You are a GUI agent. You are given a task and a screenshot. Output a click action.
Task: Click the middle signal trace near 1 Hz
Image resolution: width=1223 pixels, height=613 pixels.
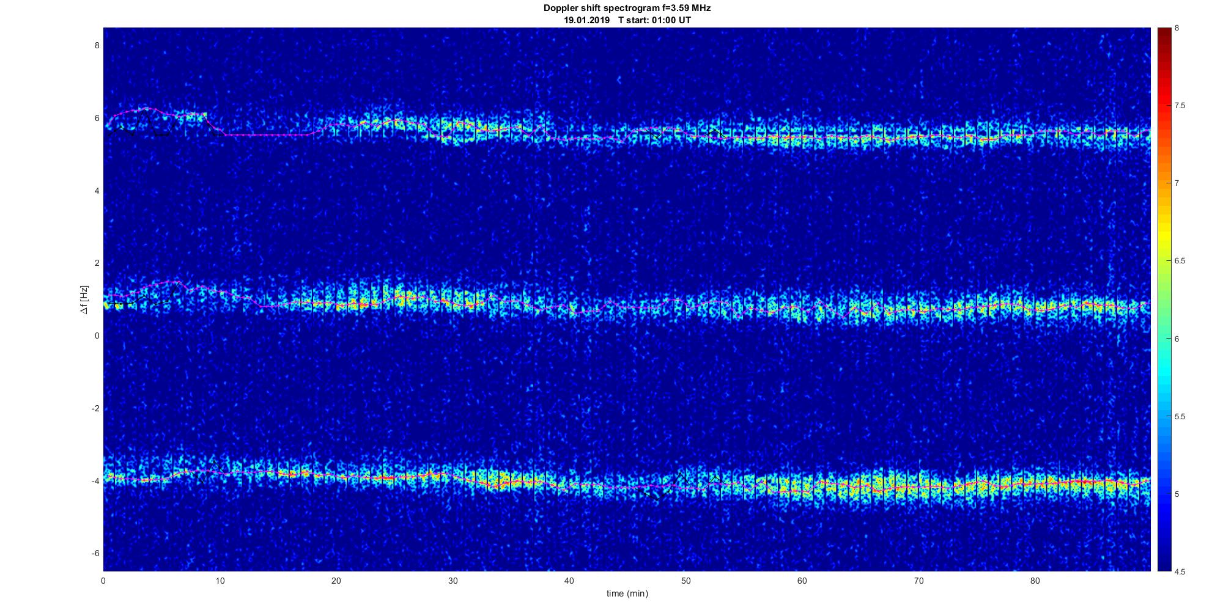pyautogui.click(x=627, y=304)
